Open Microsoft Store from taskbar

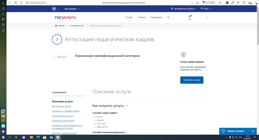pos(45,137)
